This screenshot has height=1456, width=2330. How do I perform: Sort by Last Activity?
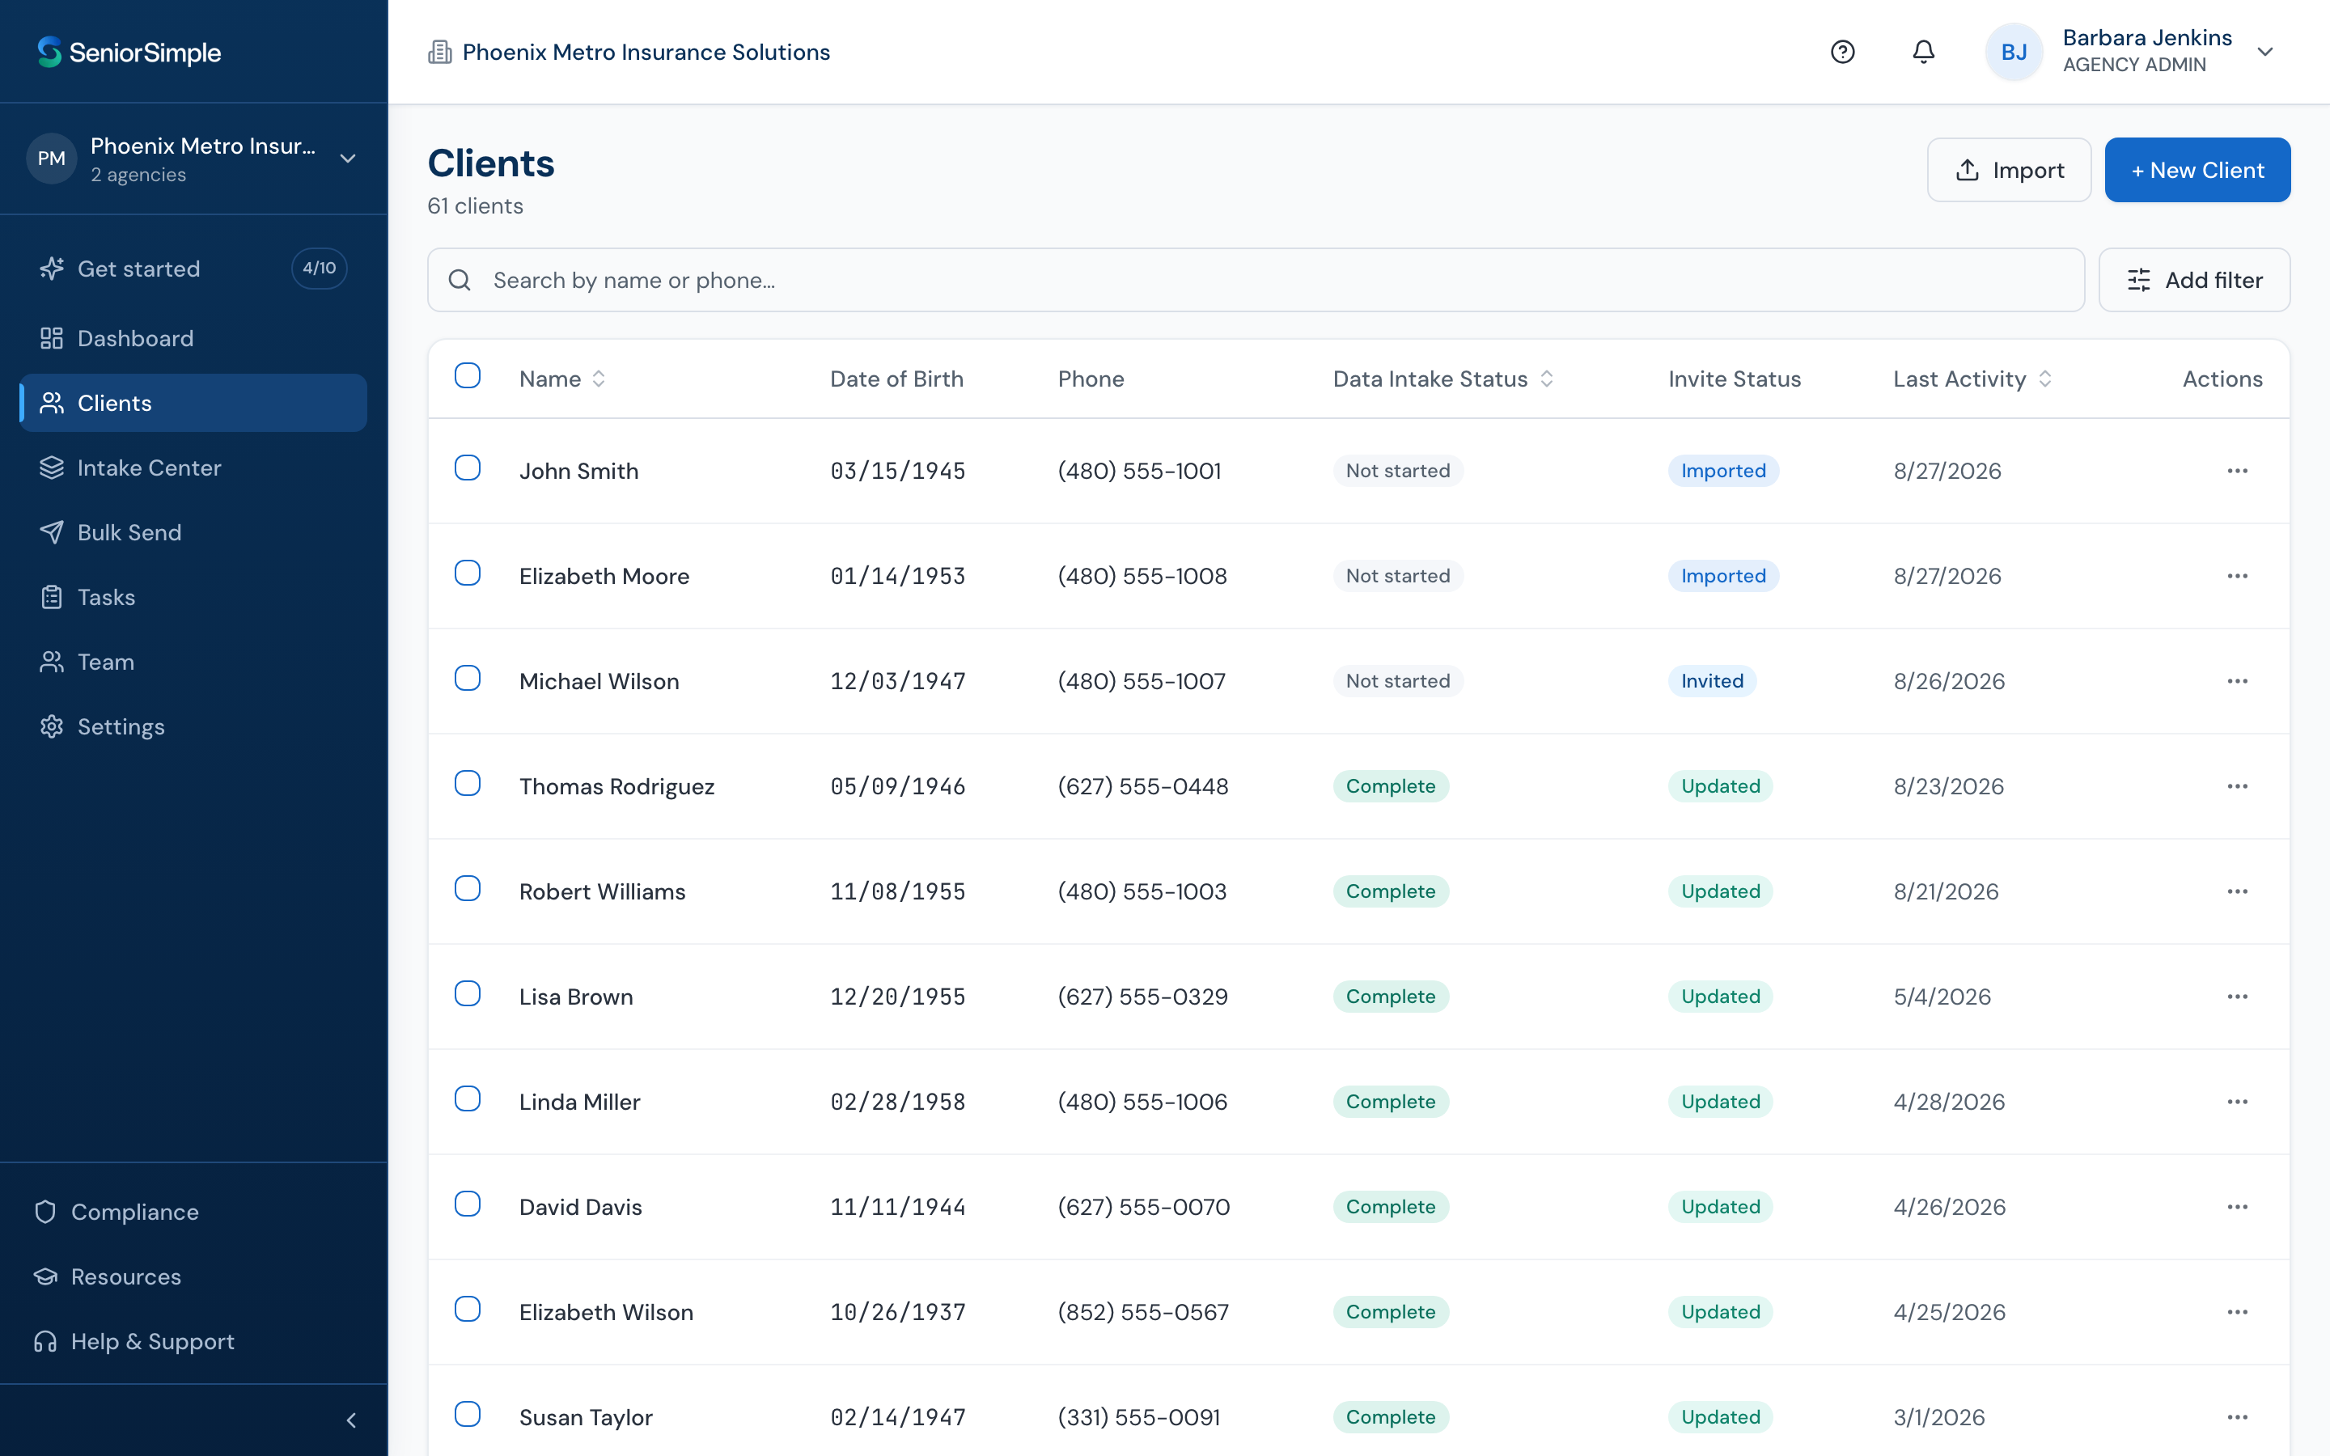(1971, 379)
